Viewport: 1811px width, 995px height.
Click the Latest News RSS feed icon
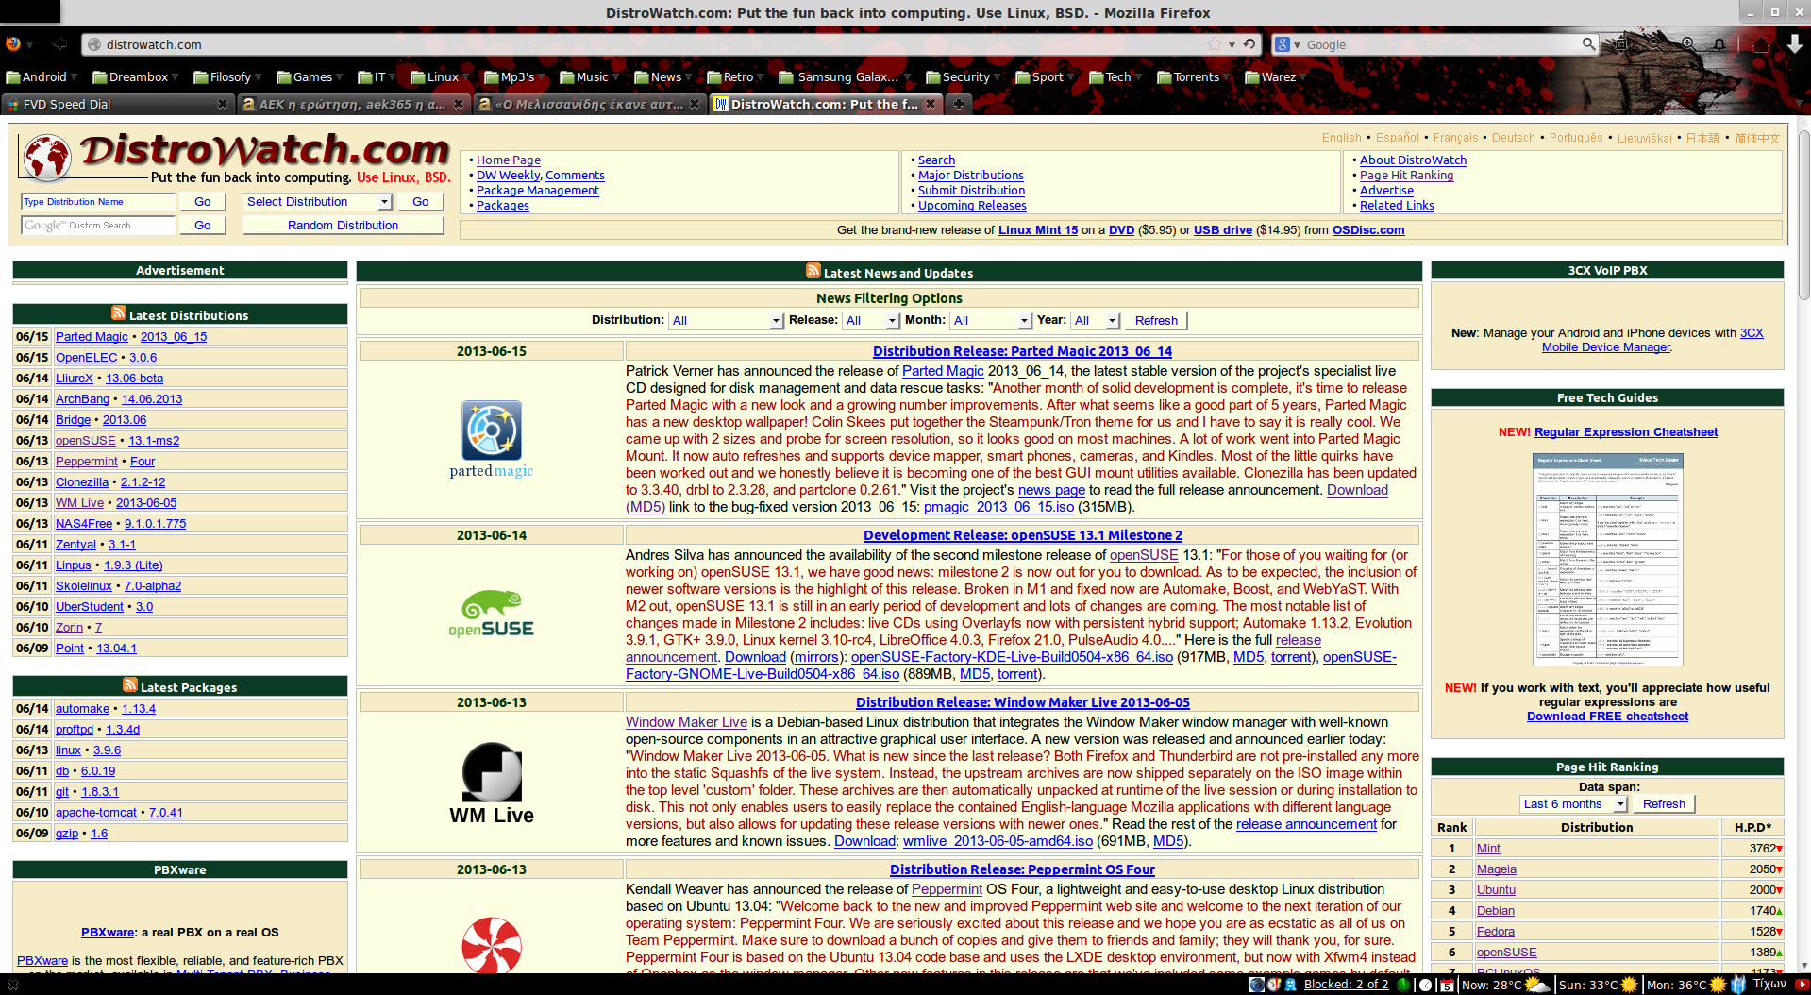813,271
